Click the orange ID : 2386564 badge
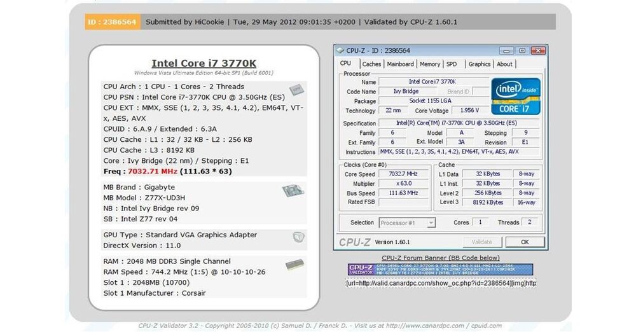The image size is (636, 332). [x=113, y=22]
